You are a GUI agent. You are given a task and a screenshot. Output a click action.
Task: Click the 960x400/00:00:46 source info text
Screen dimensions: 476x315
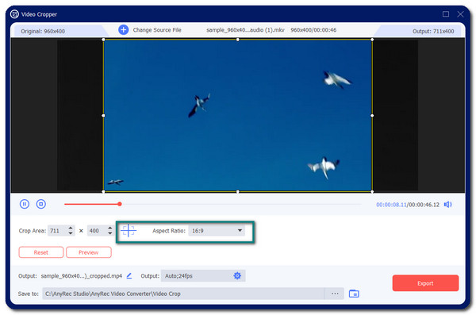[313, 30]
